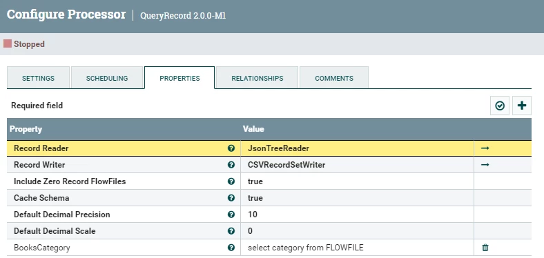Go to JsonTreeReader service via arrow

[485, 148]
